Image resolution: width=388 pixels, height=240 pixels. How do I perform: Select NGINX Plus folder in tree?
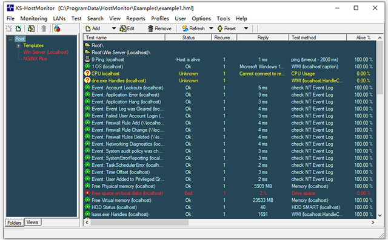[35, 59]
